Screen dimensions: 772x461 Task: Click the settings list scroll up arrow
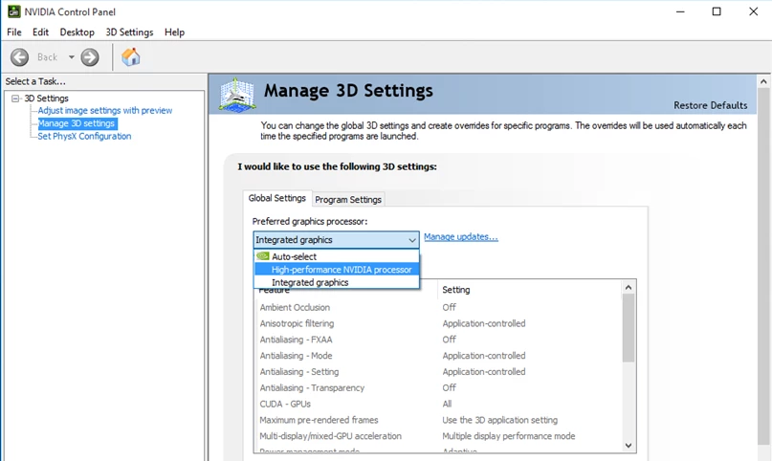click(x=629, y=287)
